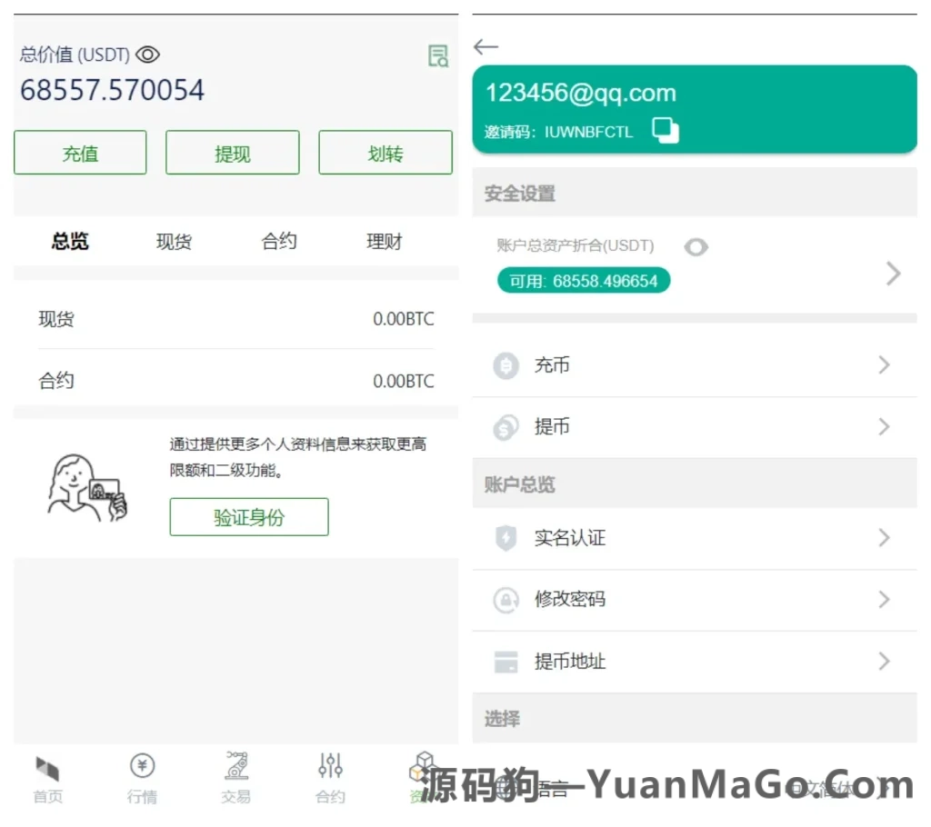Tap the back arrow on the profile page
Screen dimensions: 931x827
click(x=486, y=46)
